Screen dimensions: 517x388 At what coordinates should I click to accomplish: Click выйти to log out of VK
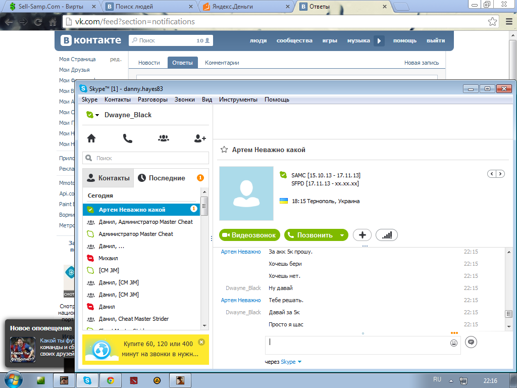tap(436, 40)
